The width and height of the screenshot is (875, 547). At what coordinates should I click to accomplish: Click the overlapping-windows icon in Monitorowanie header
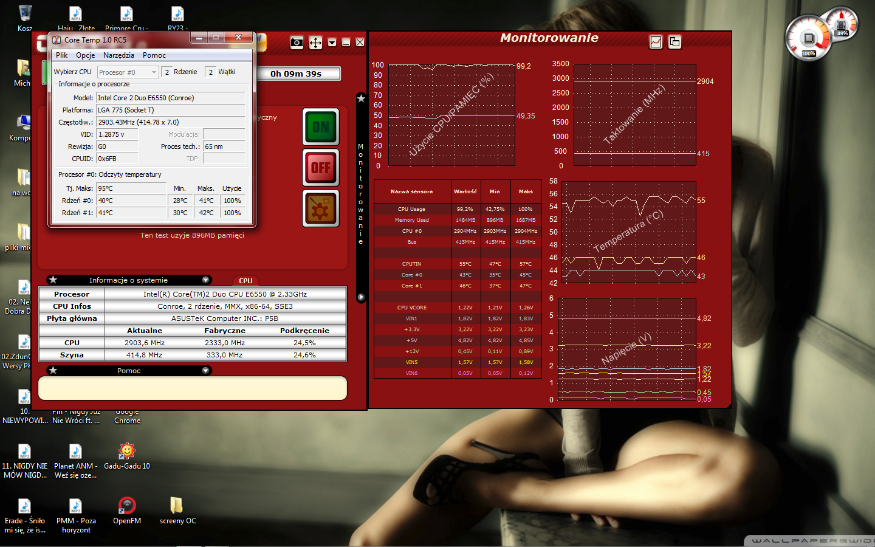(x=674, y=42)
